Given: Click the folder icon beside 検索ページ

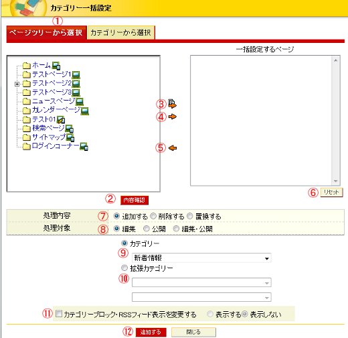Looking at the screenshot, I should click(x=27, y=128).
